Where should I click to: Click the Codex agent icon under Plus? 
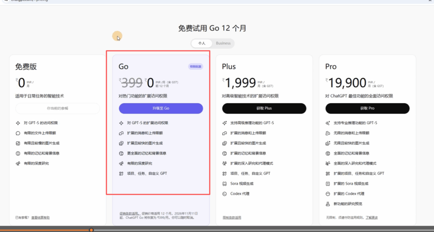coord(225,194)
